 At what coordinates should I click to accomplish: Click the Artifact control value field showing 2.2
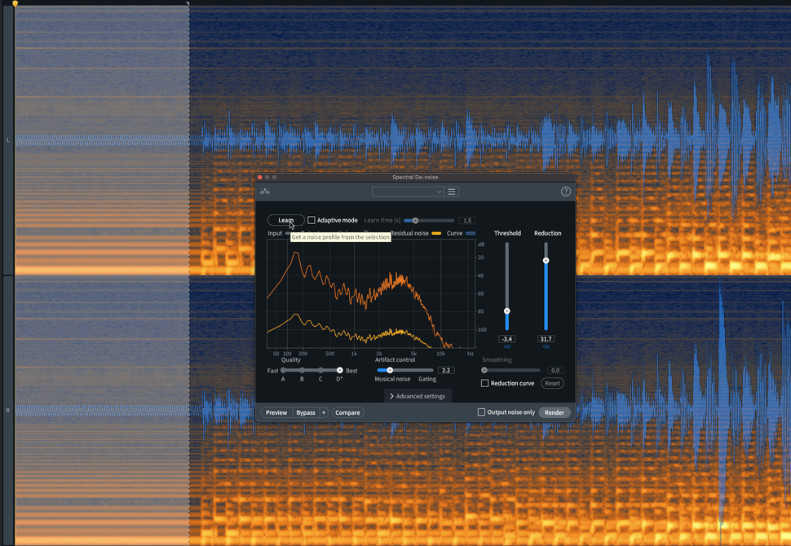coord(445,370)
